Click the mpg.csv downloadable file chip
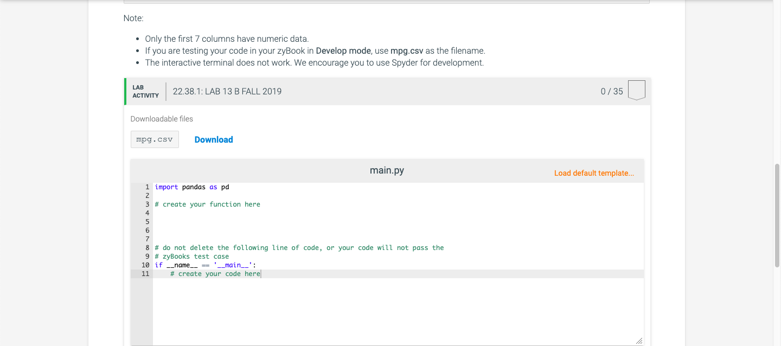 (155, 139)
